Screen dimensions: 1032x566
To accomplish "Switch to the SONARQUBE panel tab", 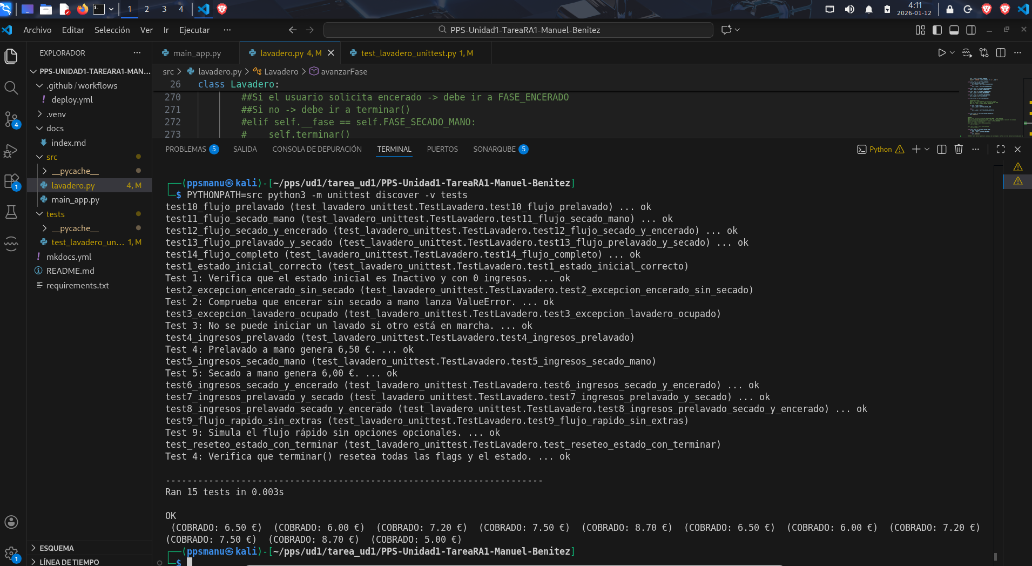I will pos(501,149).
